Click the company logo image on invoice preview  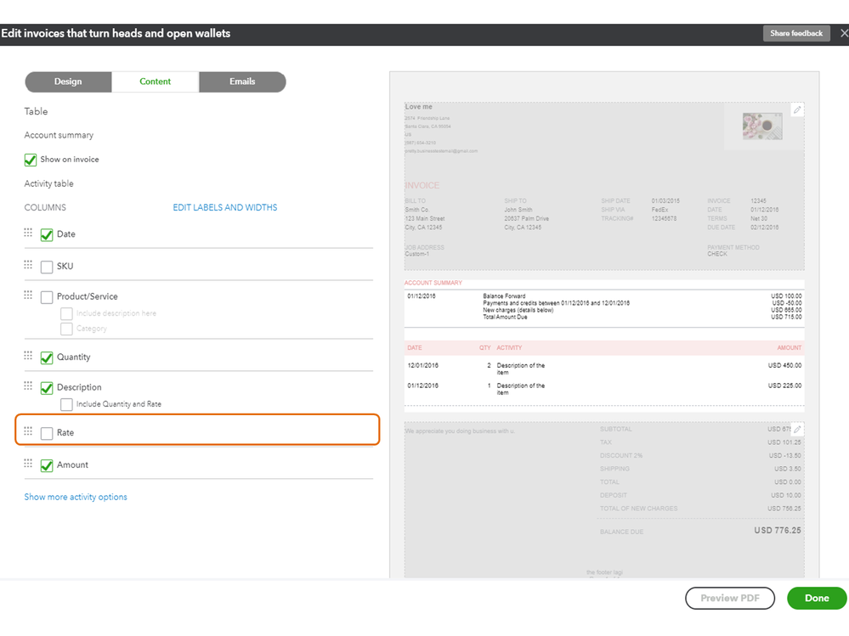[762, 126]
